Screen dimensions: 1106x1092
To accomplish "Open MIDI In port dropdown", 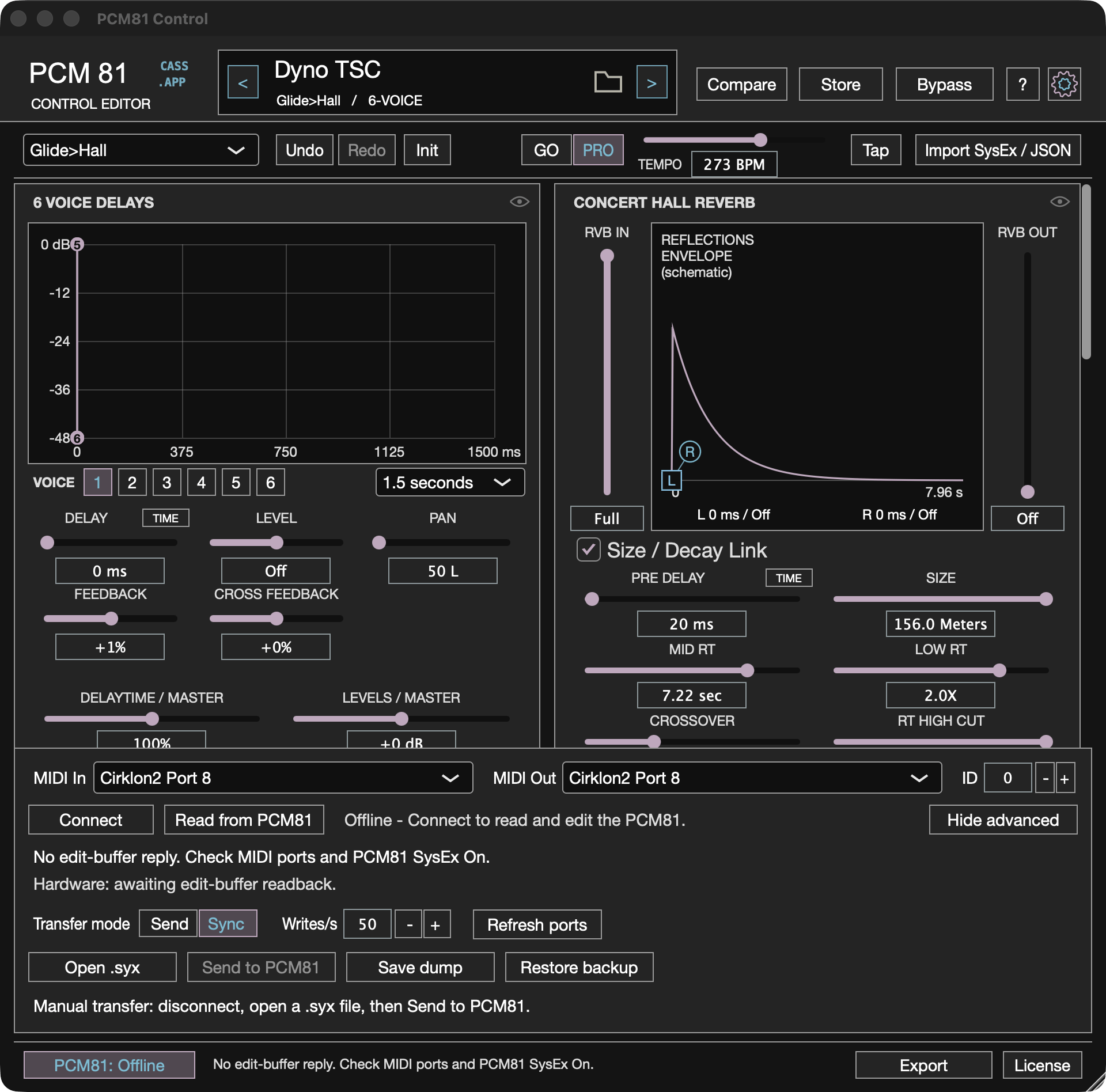I will click(x=283, y=778).
